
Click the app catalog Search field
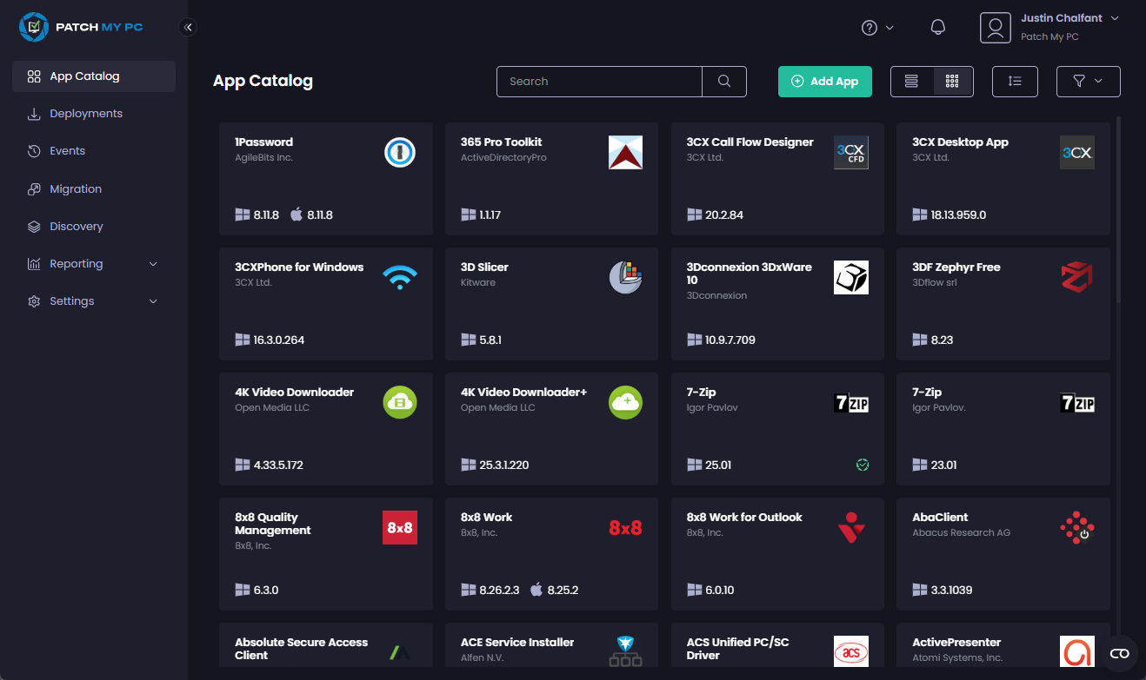[x=599, y=81]
